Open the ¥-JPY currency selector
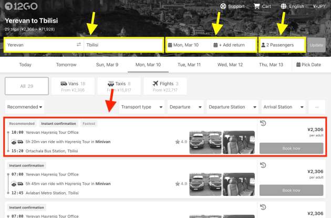 point(319,6)
